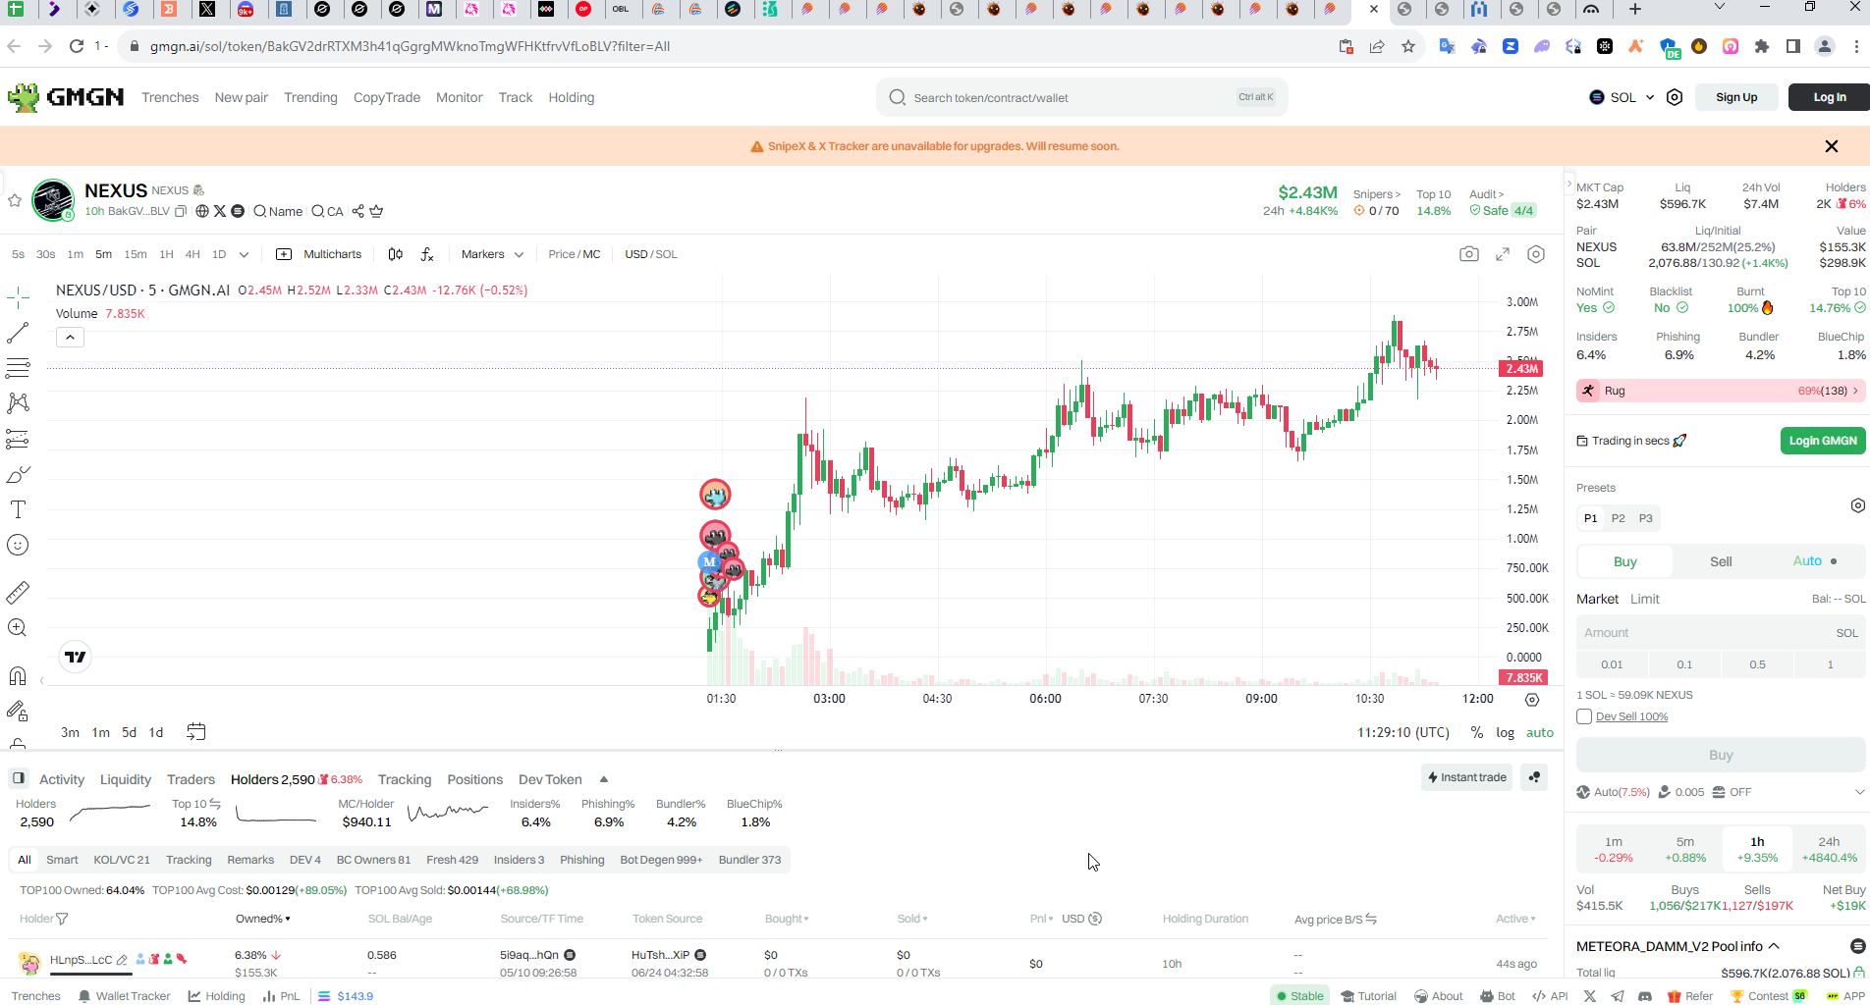The image size is (1870, 1005).
Task: Open the Markers dropdown
Action: (x=492, y=254)
